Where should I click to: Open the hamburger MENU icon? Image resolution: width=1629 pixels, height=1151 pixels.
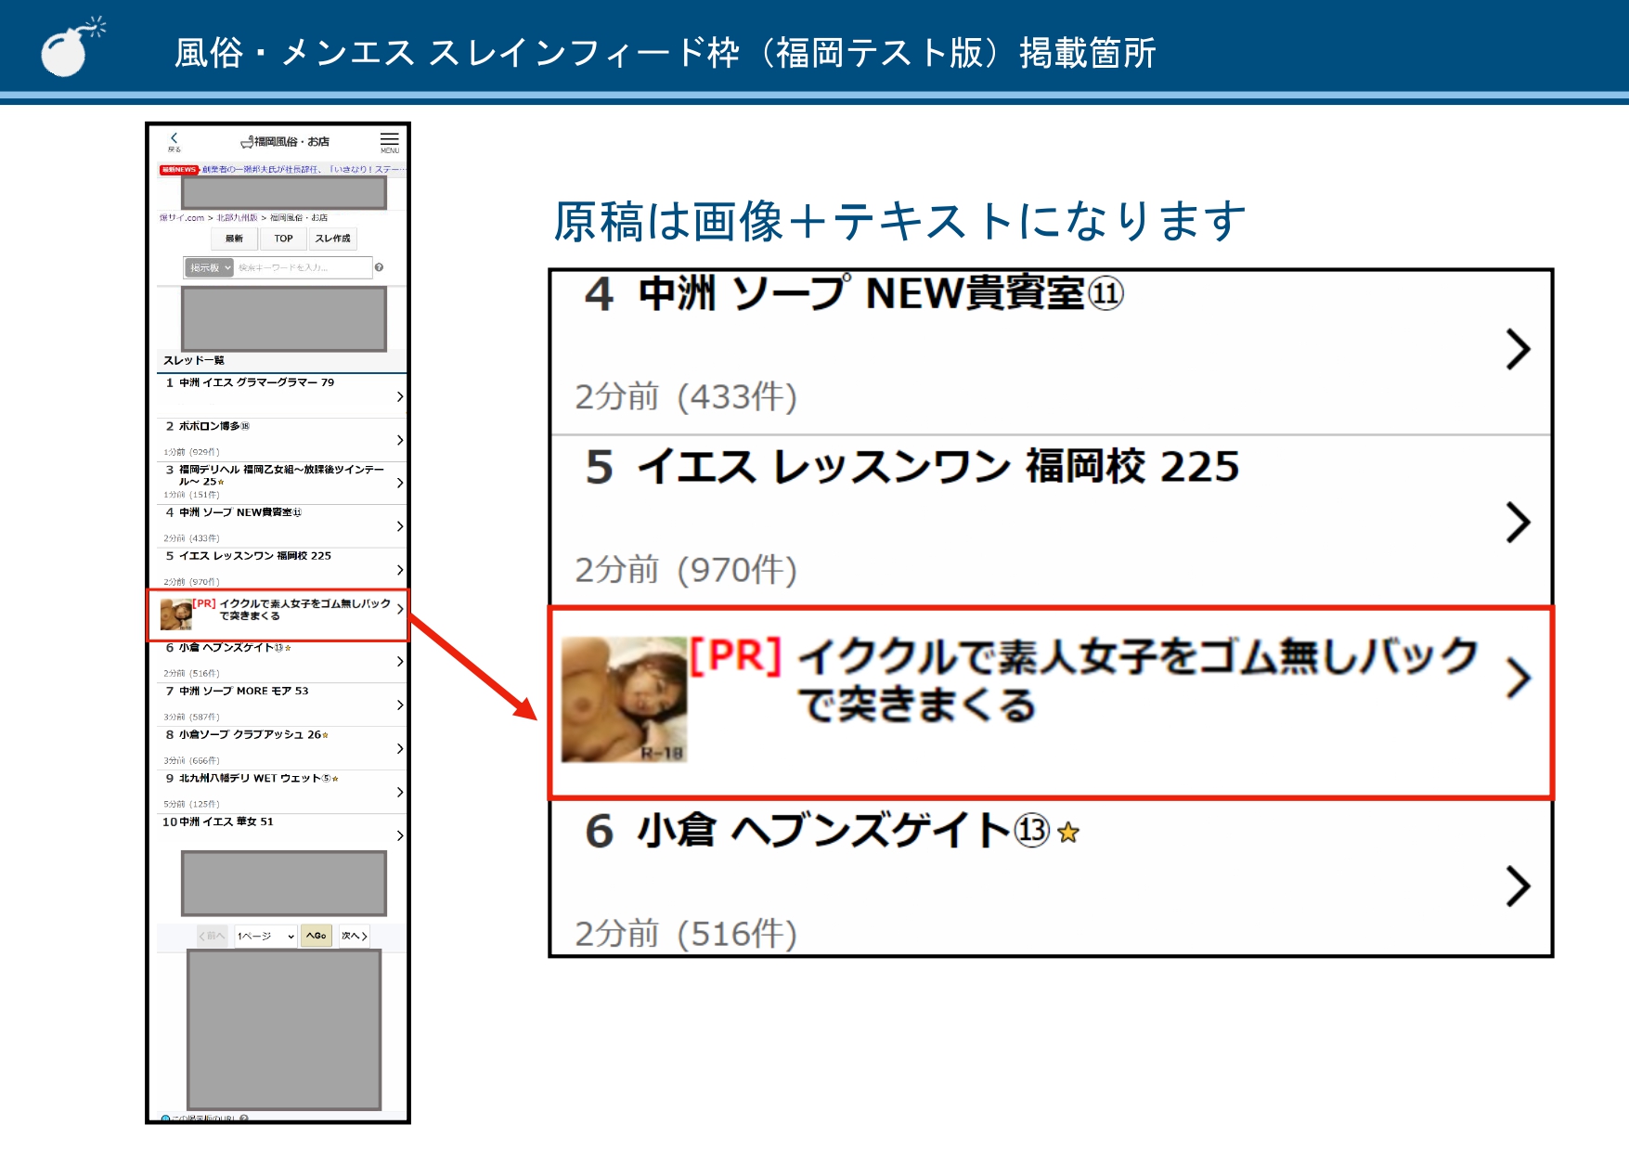tap(390, 142)
